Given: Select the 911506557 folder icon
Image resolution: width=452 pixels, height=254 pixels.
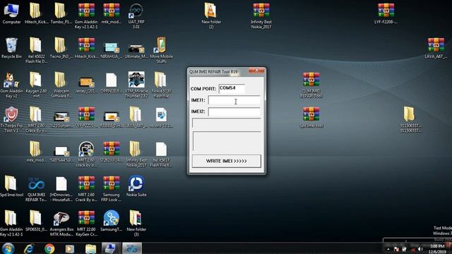Looking at the screenshot, I should point(410,119).
